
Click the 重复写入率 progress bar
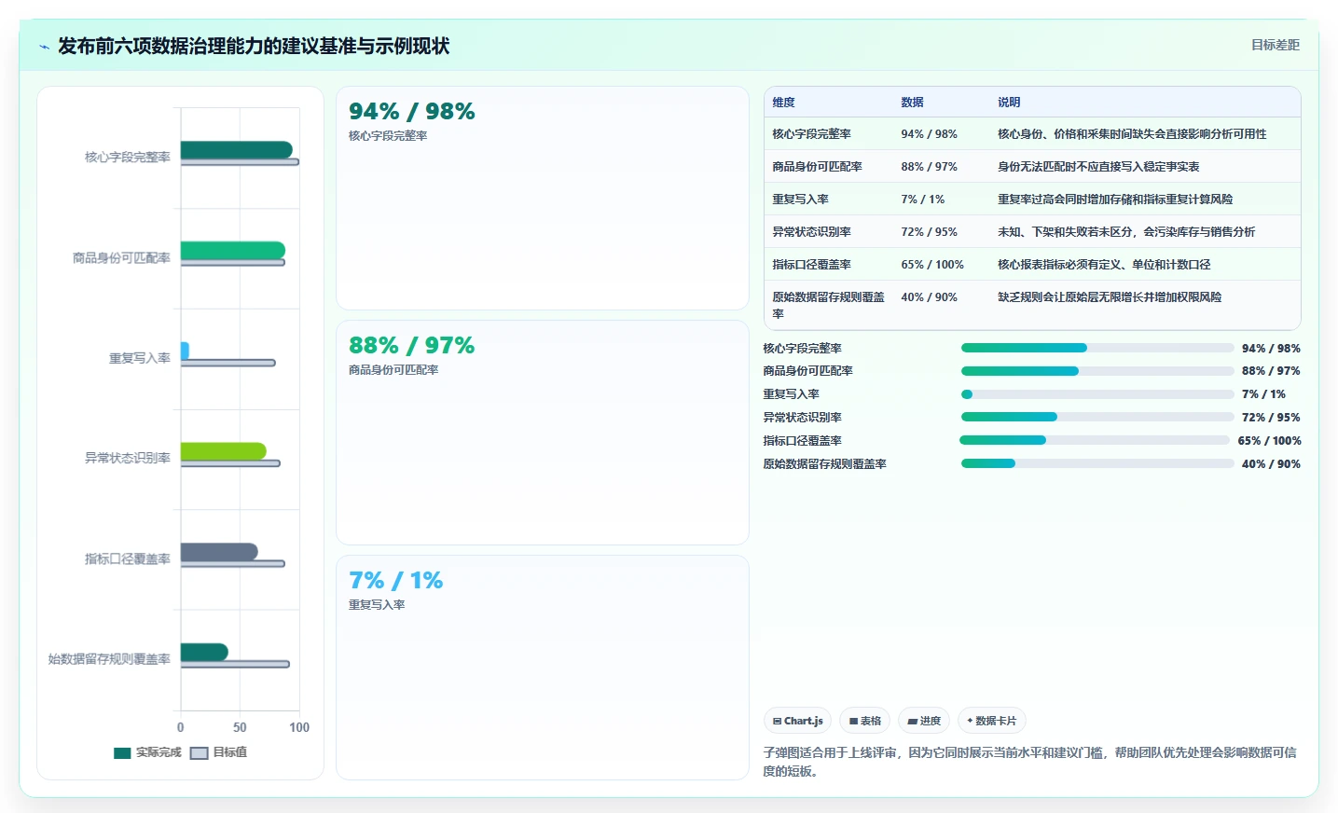point(1097,394)
